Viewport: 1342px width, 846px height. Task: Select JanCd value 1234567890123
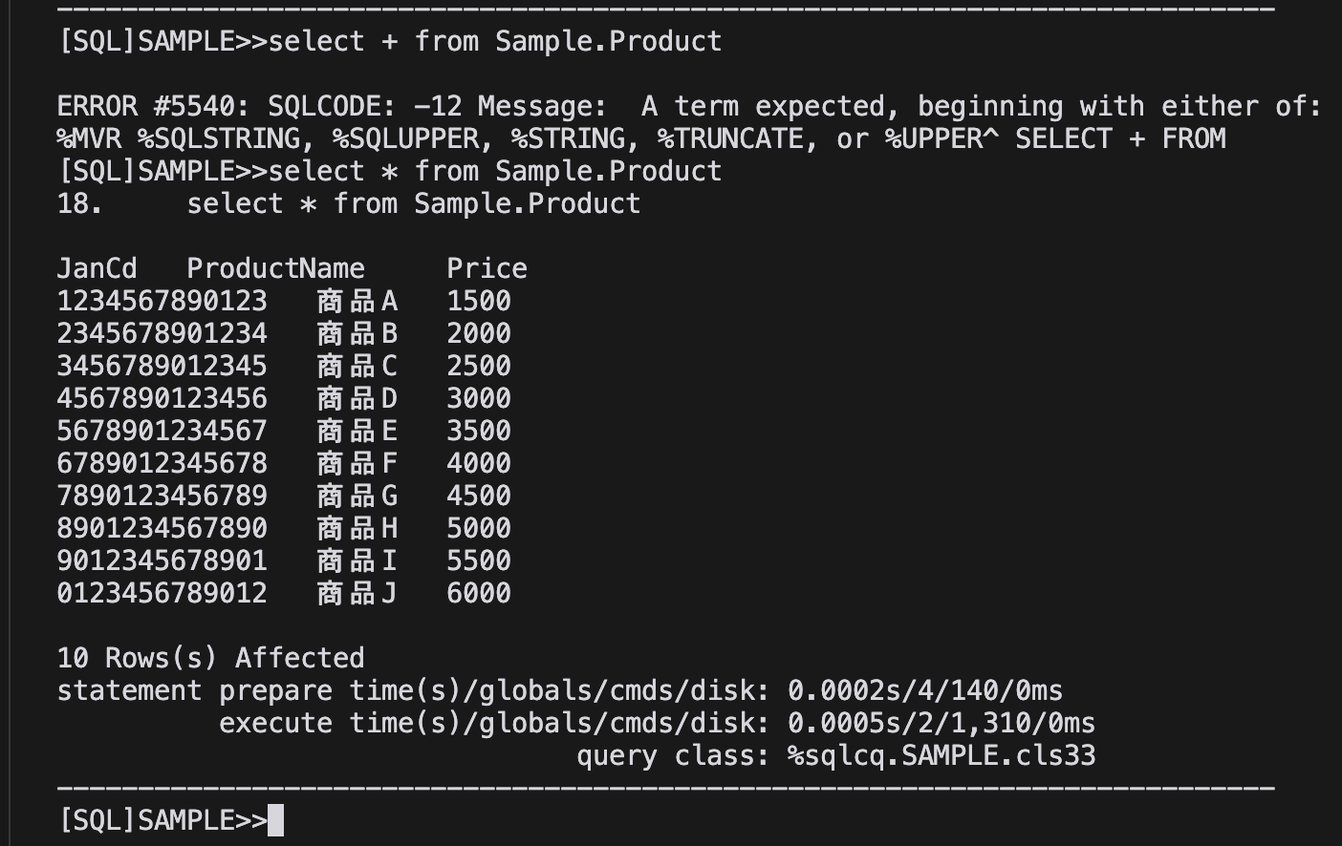[x=162, y=301]
